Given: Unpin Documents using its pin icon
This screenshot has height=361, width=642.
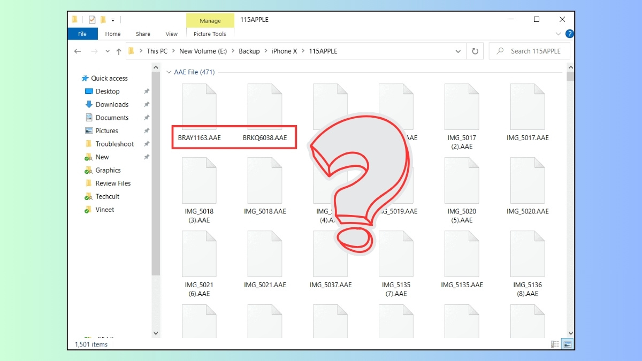Looking at the screenshot, I should pyautogui.click(x=147, y=118).
